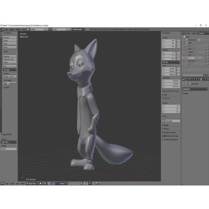Image resolution: width=209 pixels, height=209 pixels.
Task: Click the Duplicate Linked button
Action: (10, 59)
